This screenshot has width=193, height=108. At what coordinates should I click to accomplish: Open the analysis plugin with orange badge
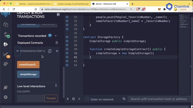click(6, 55)
